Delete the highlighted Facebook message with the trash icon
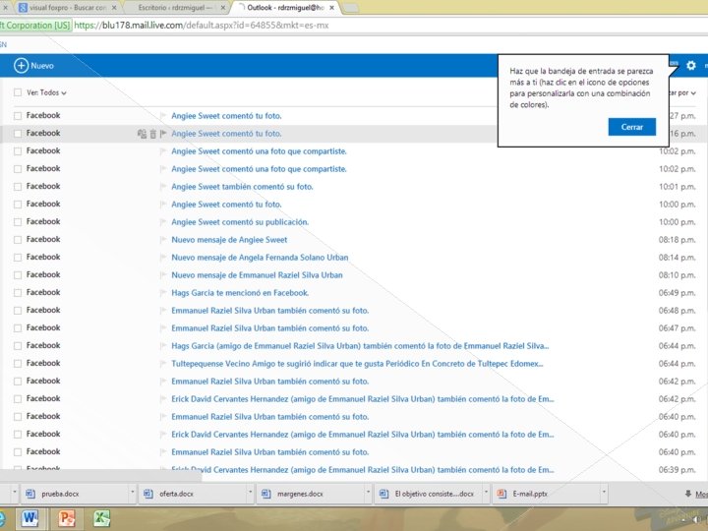 152,134
